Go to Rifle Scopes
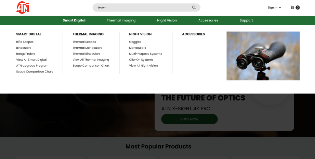315x159 pixels. 25,42
